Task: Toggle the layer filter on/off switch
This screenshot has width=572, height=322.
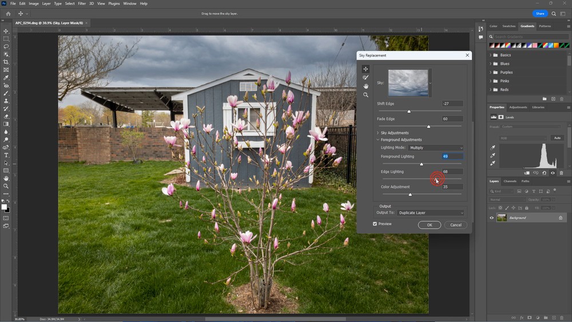Action: pyautogui.click(x=555, y=190)
